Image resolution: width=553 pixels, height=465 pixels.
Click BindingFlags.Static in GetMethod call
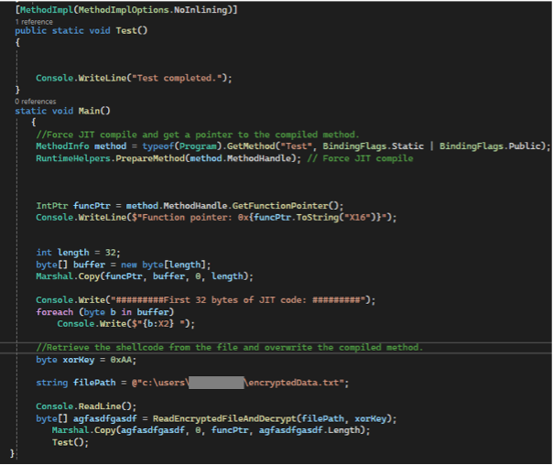point(374,146)
